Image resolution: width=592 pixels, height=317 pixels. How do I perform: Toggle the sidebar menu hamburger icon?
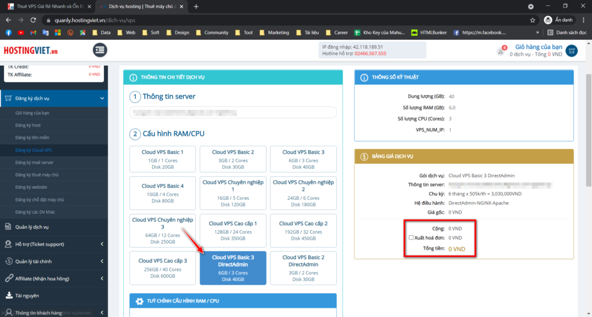pos(99,50)
